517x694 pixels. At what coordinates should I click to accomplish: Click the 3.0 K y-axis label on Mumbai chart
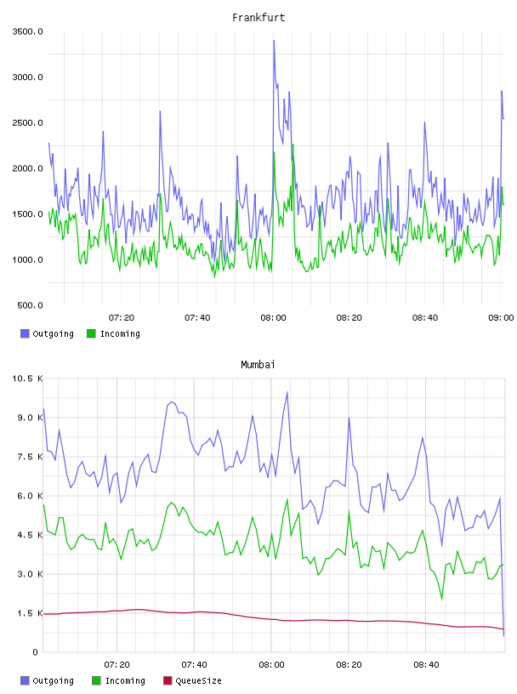point(30,574)
